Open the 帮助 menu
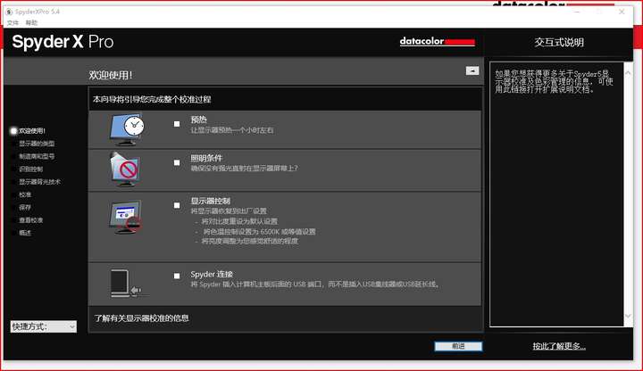The width and height of the screenshot is (643, 371). click(31, 22)
